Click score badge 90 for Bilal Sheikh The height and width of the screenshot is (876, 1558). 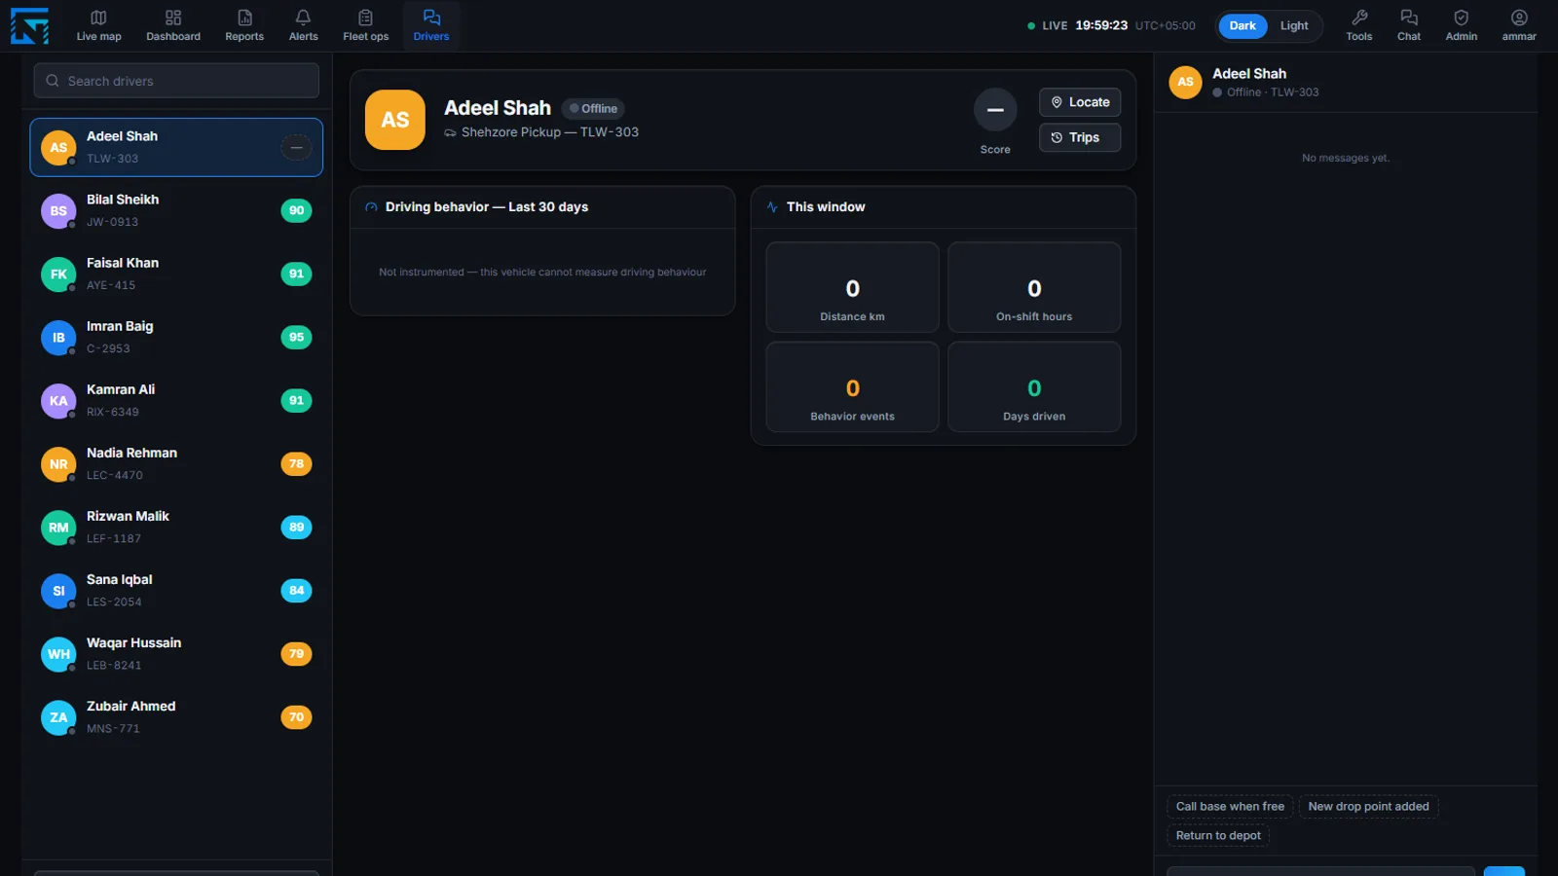pyautogui.click(x=296, y=210)
